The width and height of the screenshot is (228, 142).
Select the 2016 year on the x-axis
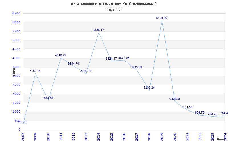coord(124,137)
